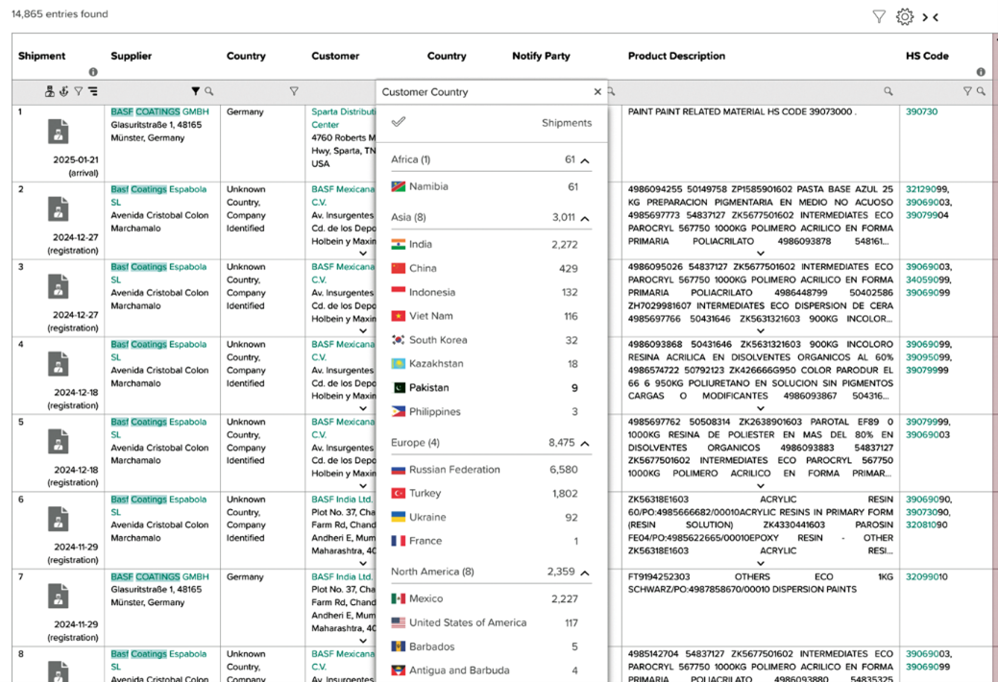Open the Shipment column funnel filter

(79, 91)
